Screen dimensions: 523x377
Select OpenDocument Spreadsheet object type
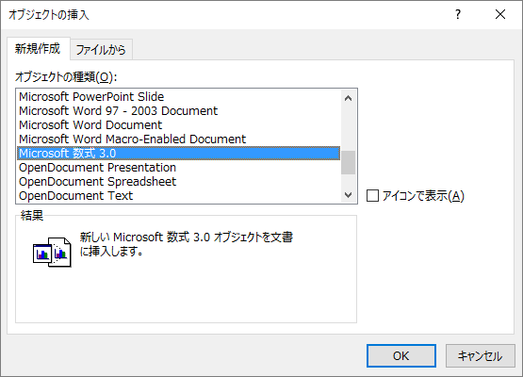pyautogui.click(x=179, y=182)
